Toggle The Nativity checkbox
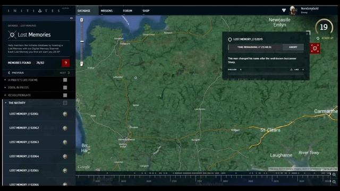This screenshot has width=340, height=191. (x=65, y=103)
